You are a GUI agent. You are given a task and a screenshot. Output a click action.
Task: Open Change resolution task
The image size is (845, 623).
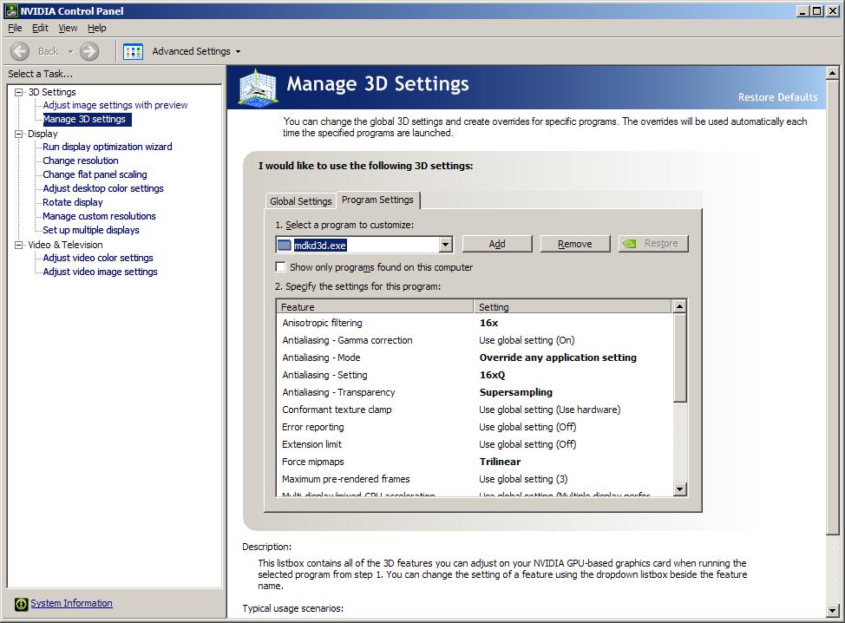(x=81, y=161)
